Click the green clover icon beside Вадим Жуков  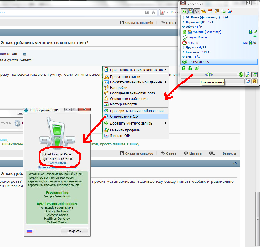(255, 37)
